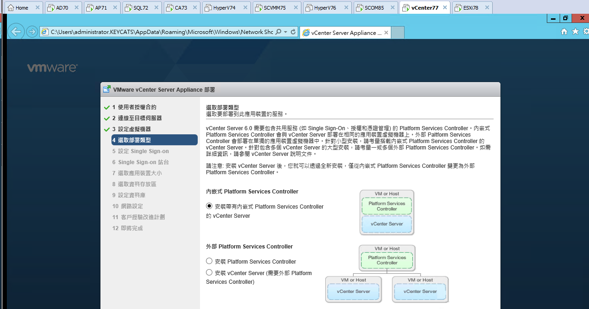
Task: Select 安裝 vCenter Server external PSC option
Action: pyautogui.click(x=209, y=272)
